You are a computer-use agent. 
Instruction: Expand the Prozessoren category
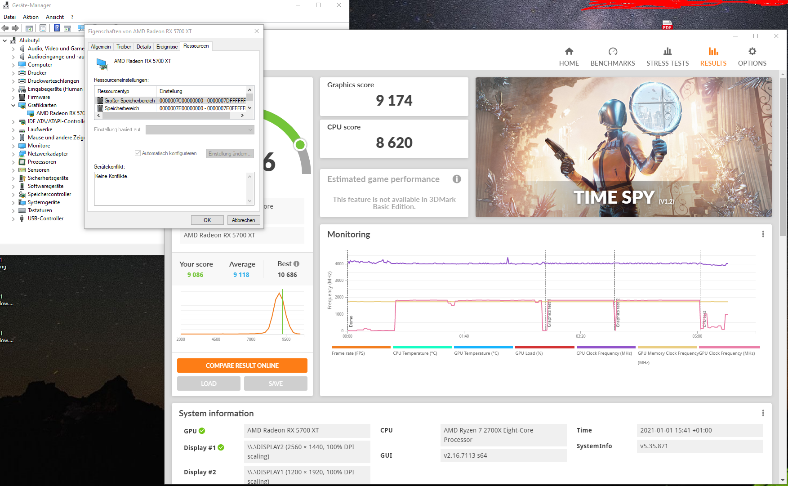pyautogui.click(x=13, y=162)
